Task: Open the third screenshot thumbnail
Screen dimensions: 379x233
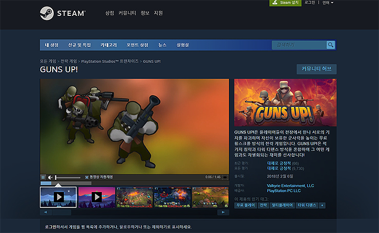Action: 135,197
